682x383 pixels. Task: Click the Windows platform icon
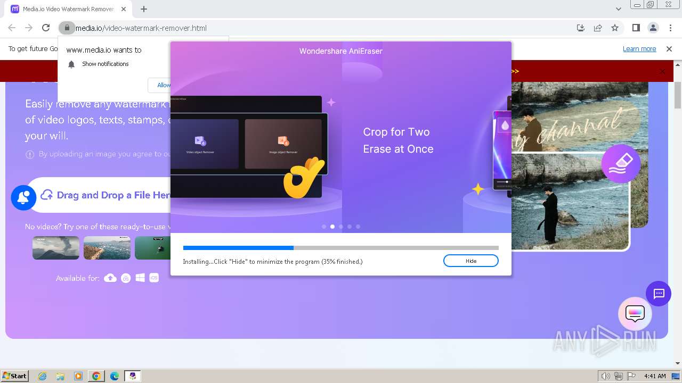[x=140, y=278]
